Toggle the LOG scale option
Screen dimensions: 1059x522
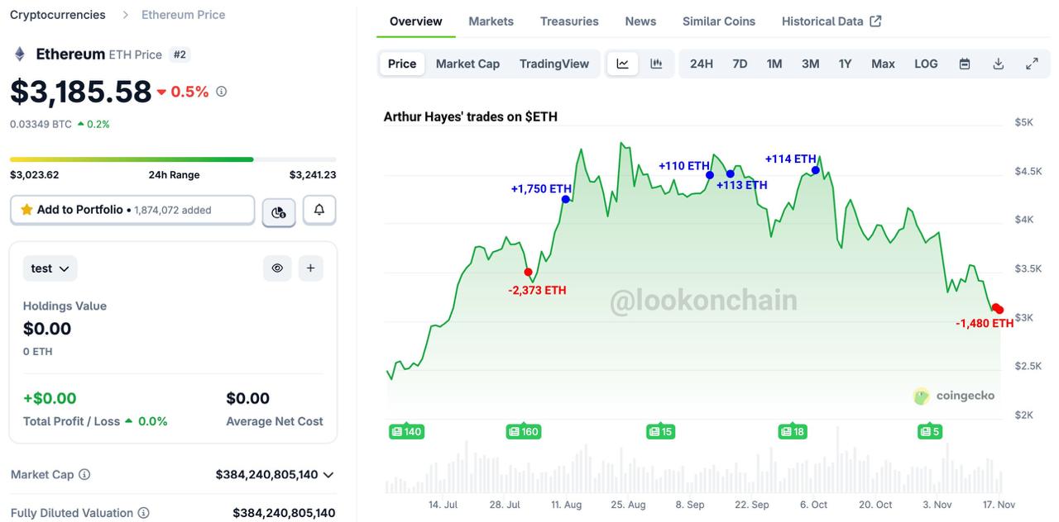tap(926, 64)
